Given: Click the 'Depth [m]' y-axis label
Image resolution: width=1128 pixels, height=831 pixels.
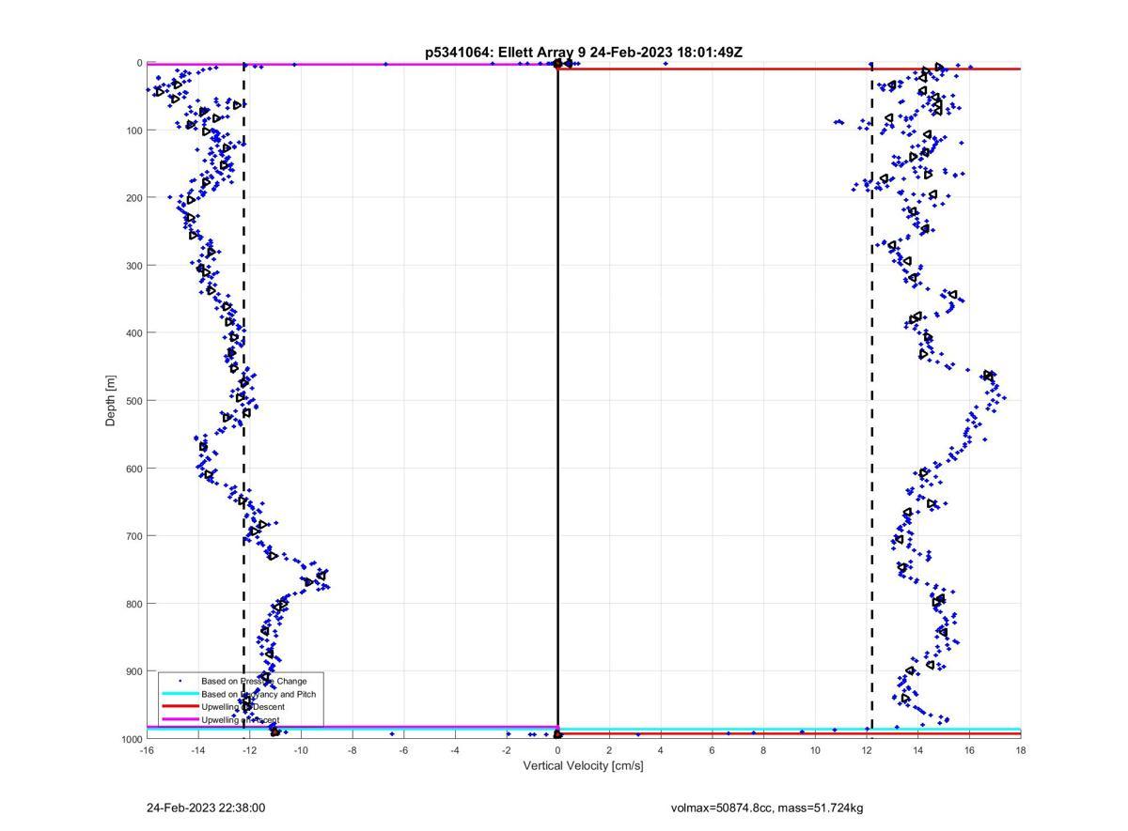Looking at the screenshot, I should pyautogui.click(x=111, y=401).
